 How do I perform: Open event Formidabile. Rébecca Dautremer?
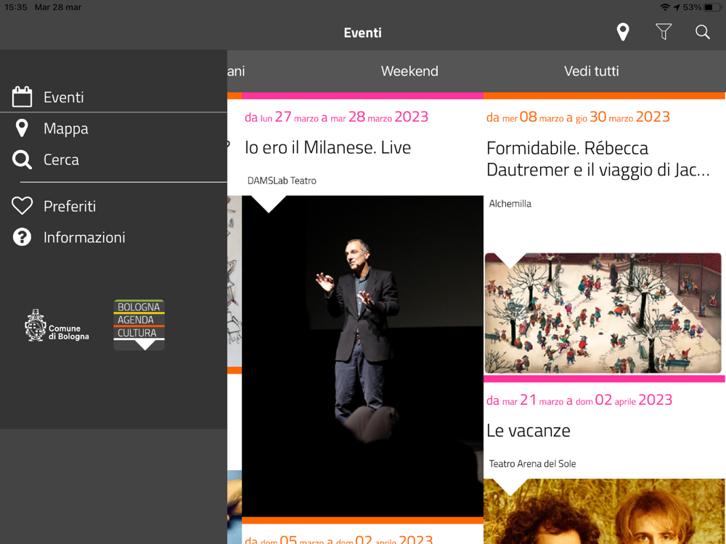[x=597, y=159]
